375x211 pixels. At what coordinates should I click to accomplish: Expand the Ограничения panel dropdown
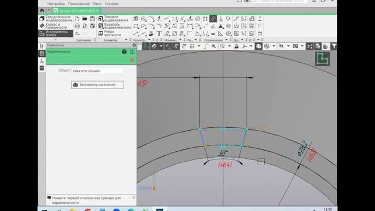(x=226, y=40)
